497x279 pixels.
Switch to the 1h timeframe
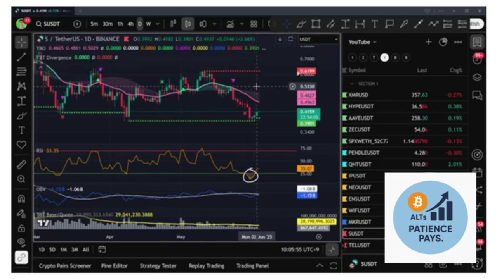120,24
